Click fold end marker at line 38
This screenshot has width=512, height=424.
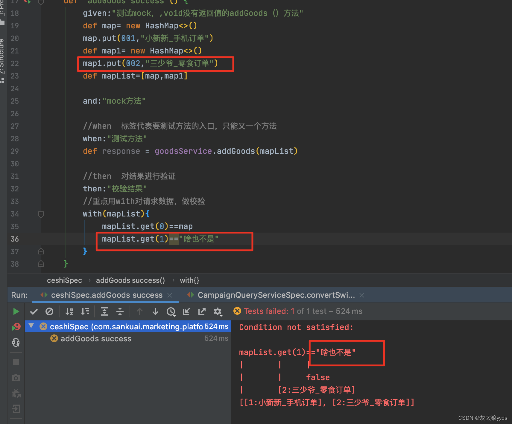[41, 264]
